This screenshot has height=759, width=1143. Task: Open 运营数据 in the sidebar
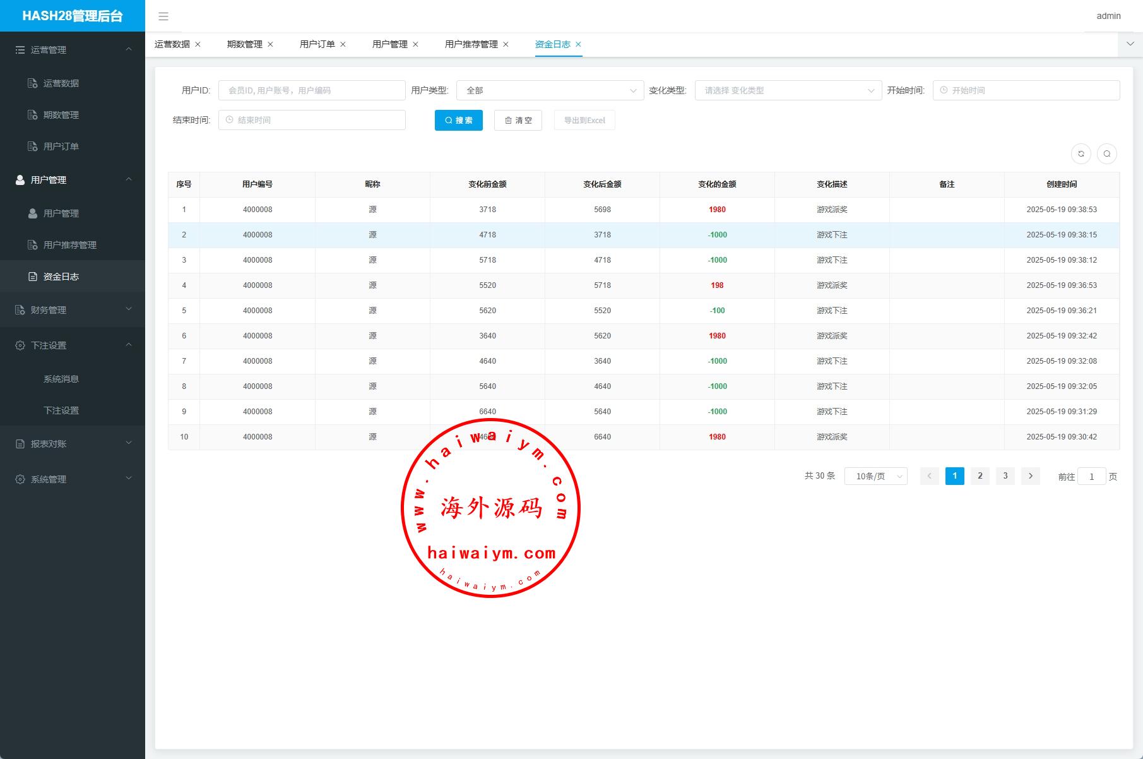pyautogui.click(x=61, y=83)
